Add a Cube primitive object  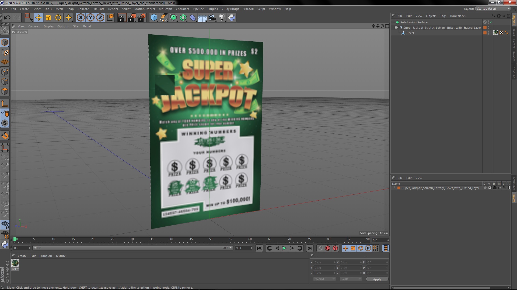click(154, 18)
